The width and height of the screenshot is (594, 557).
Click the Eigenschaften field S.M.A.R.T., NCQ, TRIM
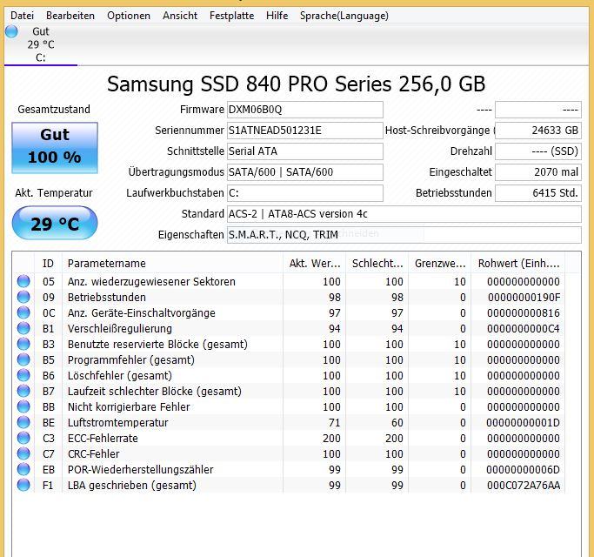[404, 235]
